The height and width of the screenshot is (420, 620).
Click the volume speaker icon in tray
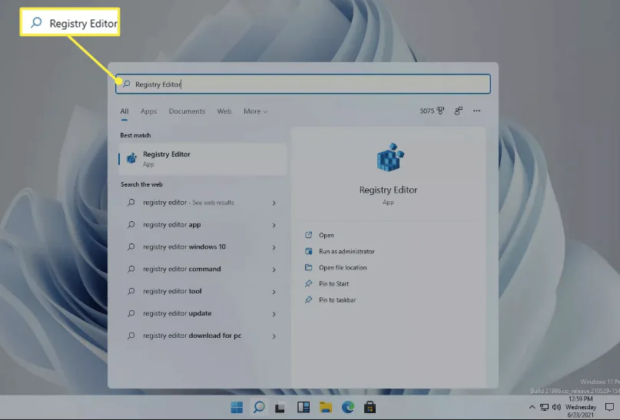click(x=556, y=407)
